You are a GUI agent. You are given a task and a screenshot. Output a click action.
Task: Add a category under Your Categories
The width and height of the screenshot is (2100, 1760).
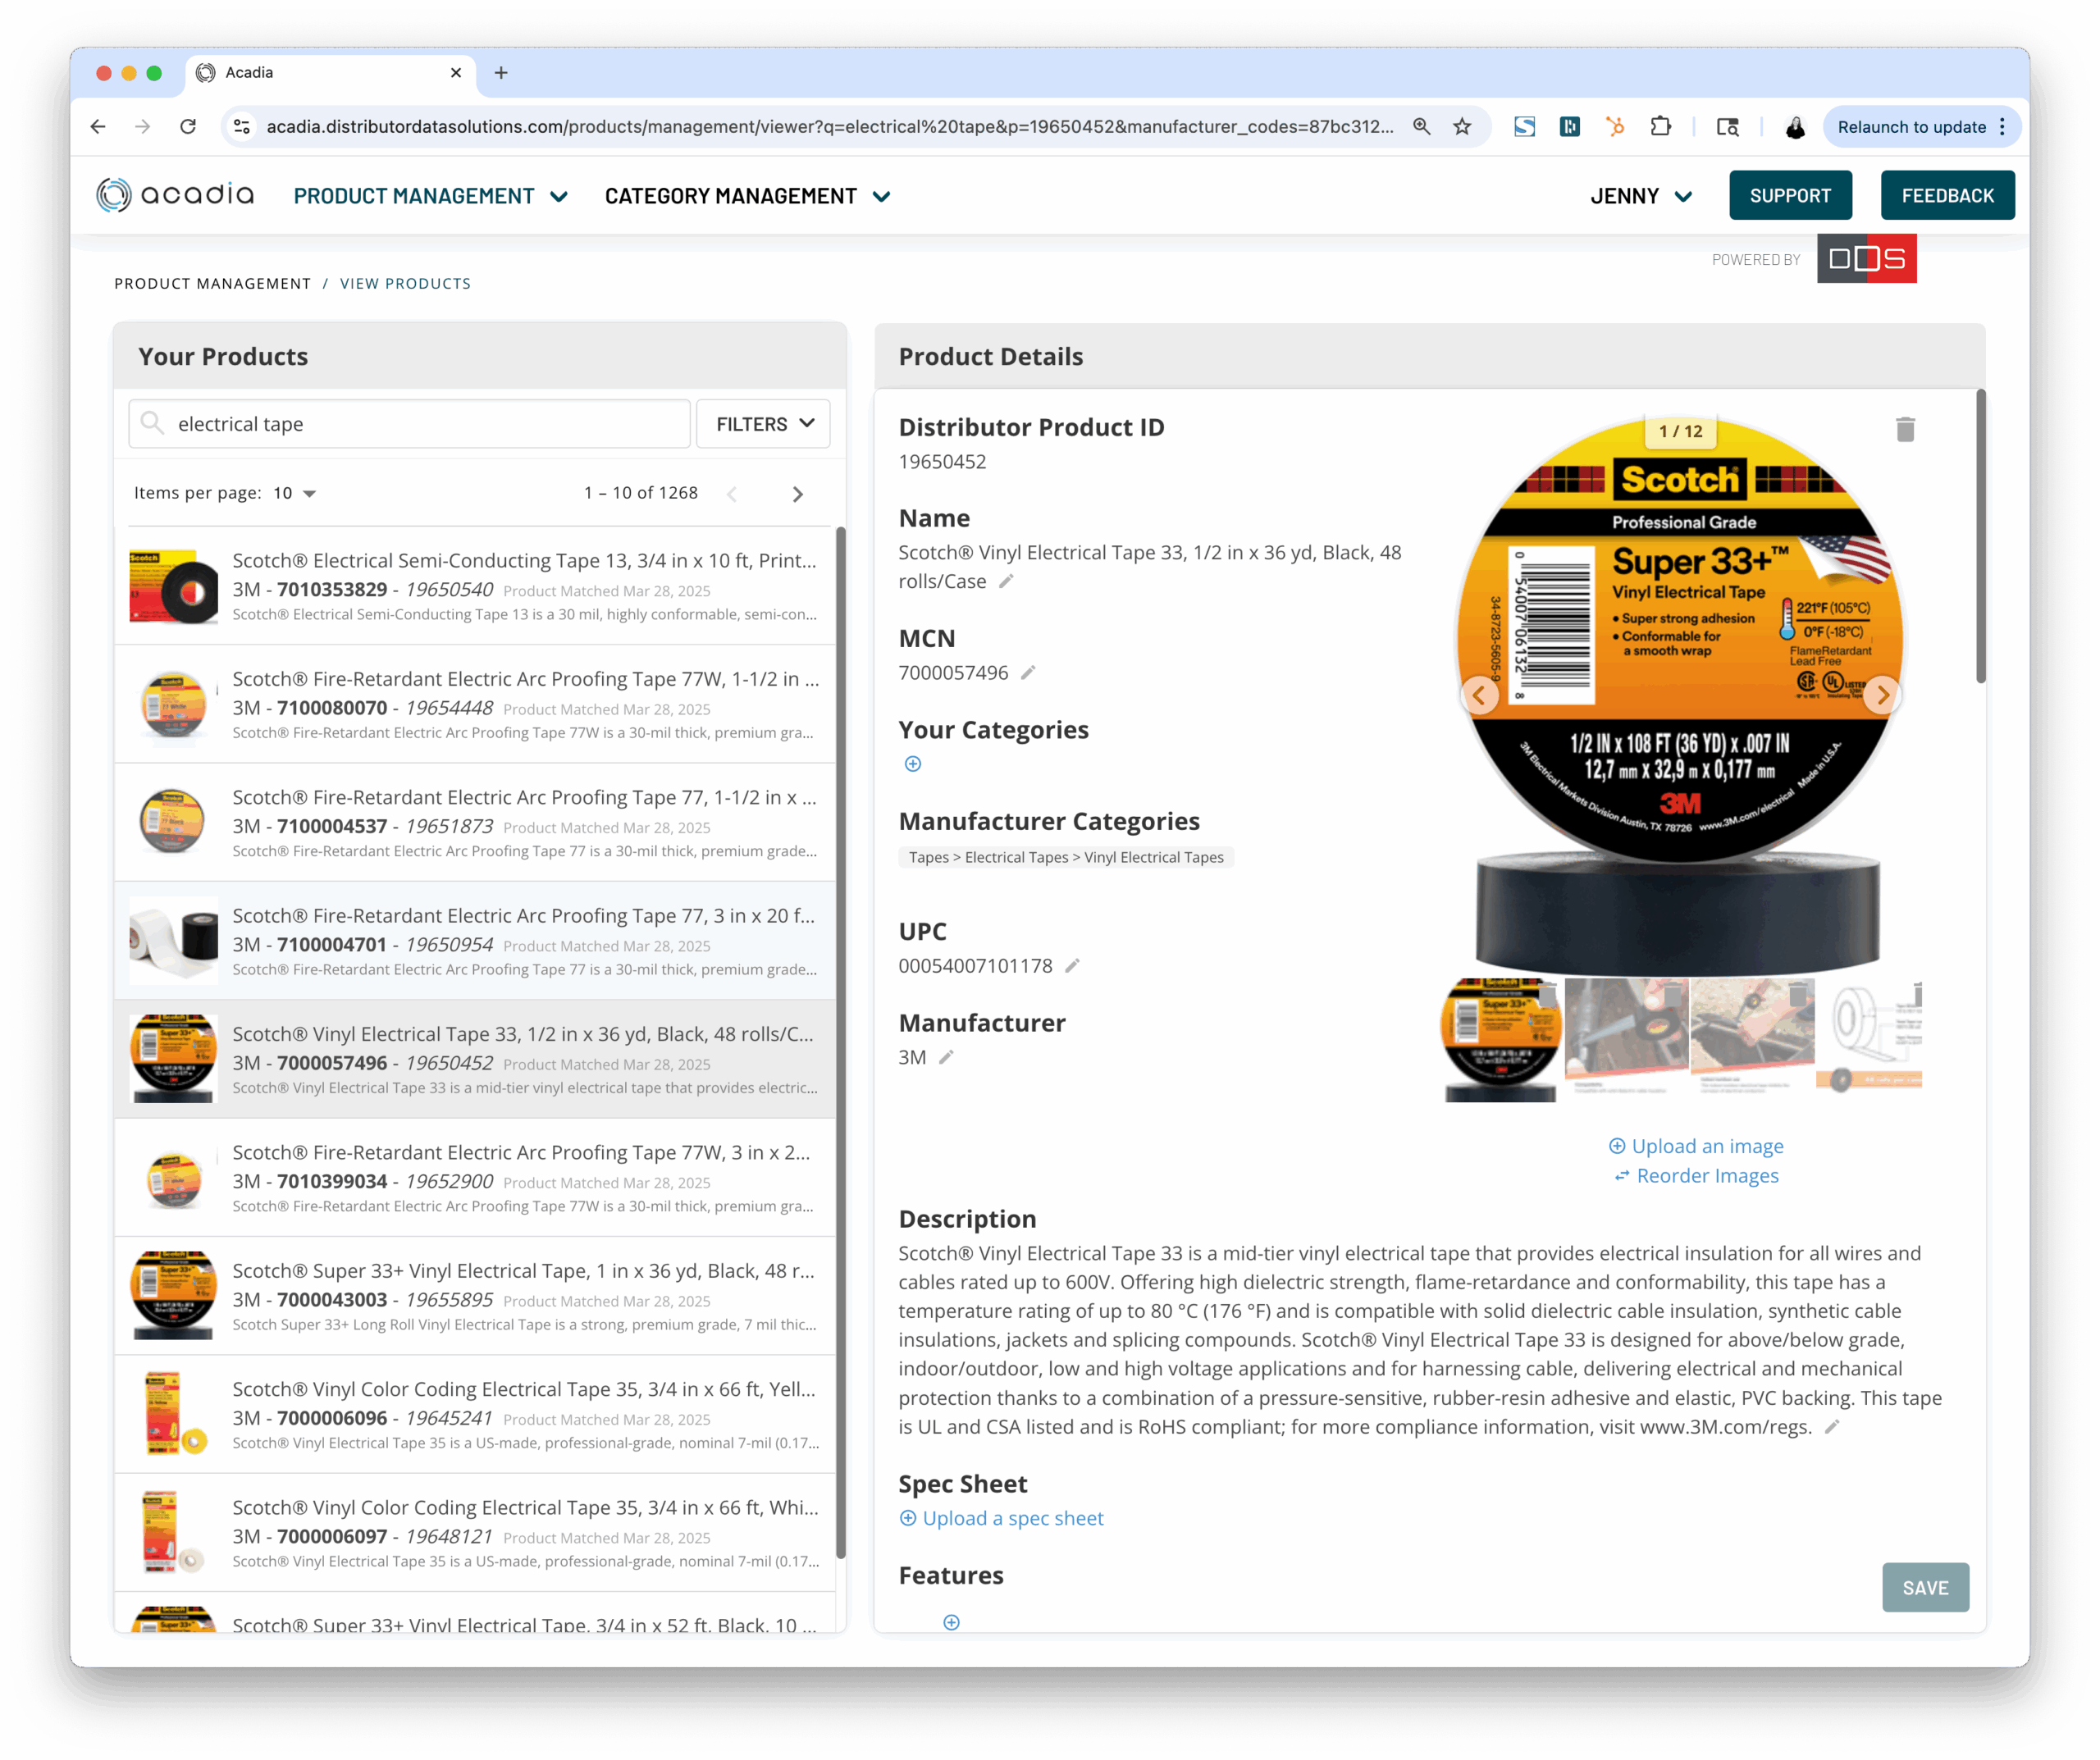click(913, 764)
